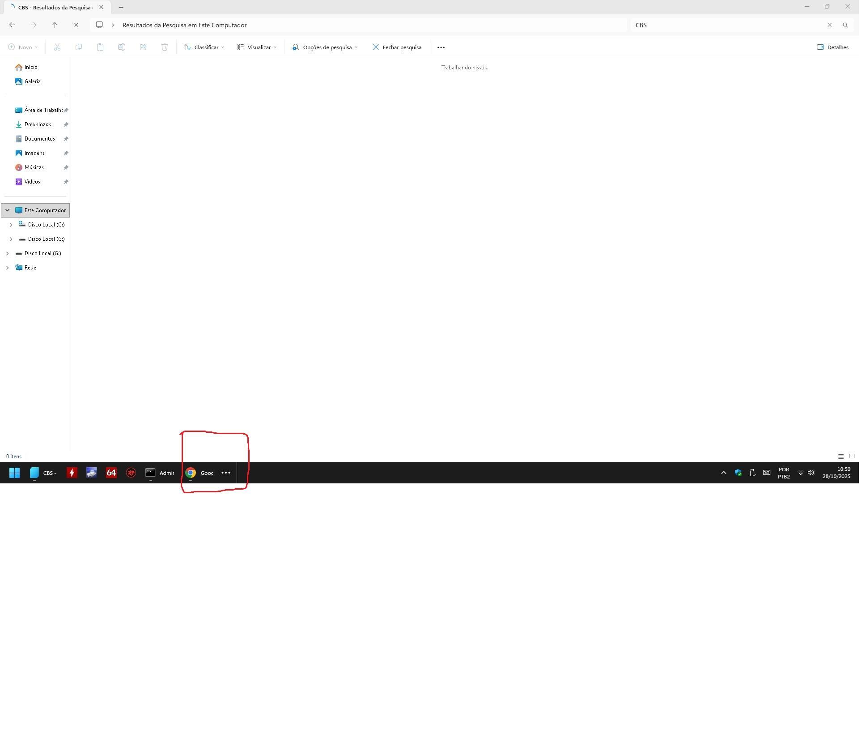Open a new tab with plus
The image size is (866, 747).
121,7
